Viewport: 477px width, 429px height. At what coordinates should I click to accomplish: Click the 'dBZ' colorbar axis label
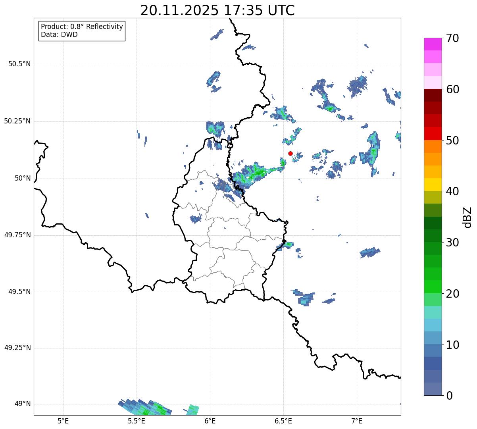467,217
